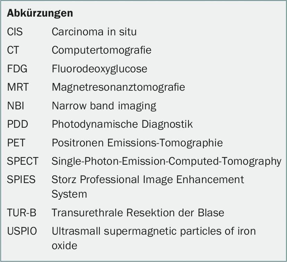Select the FDG abbreviation
Viewport: 287px width, 262px height.
pyautogui.click(x=17, y=69)
